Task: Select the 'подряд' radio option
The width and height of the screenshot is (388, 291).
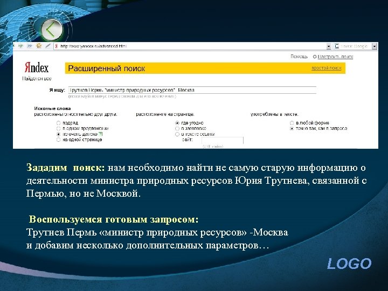Action: coord(58,123)
